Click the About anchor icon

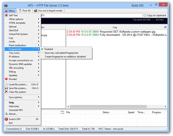(6, 114)
